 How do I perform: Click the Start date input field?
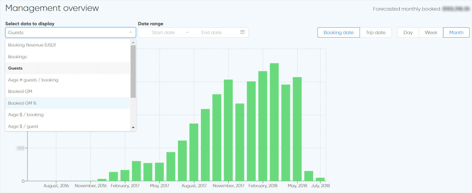[163, 32]
